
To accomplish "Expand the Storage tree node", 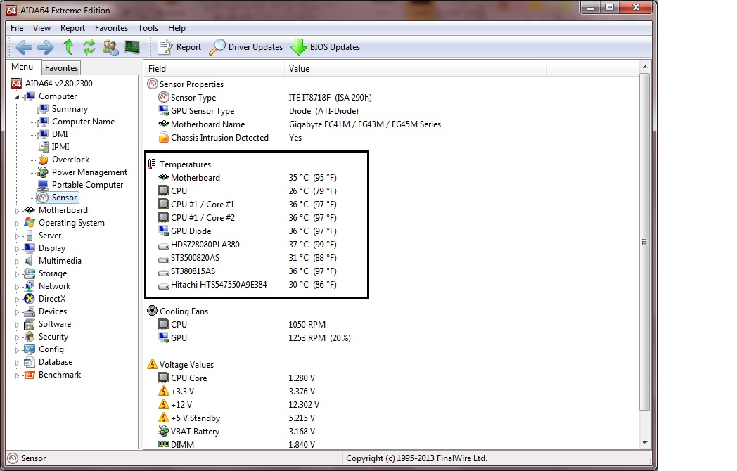I will point(18,274).
